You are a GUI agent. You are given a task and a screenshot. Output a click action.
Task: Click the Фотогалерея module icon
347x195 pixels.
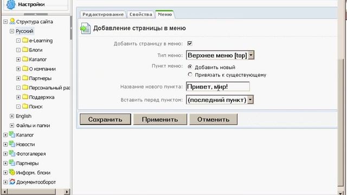click(x=12, y=153)
